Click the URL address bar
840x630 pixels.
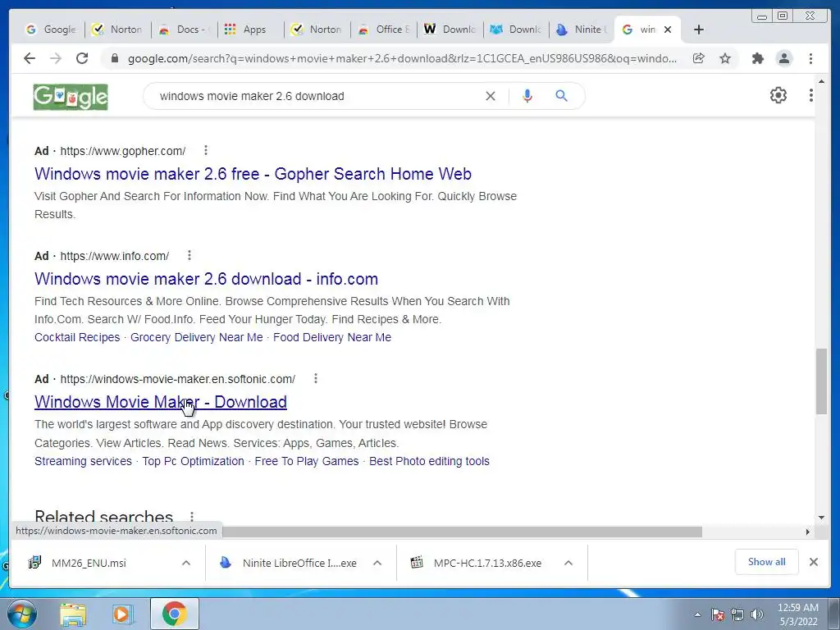click(402, 58)
